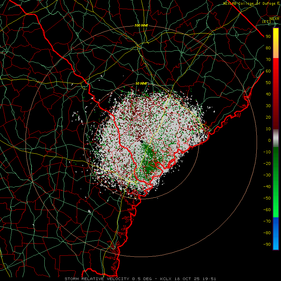
Task: Click the positive 40 scale value
Action: [268, 94]
